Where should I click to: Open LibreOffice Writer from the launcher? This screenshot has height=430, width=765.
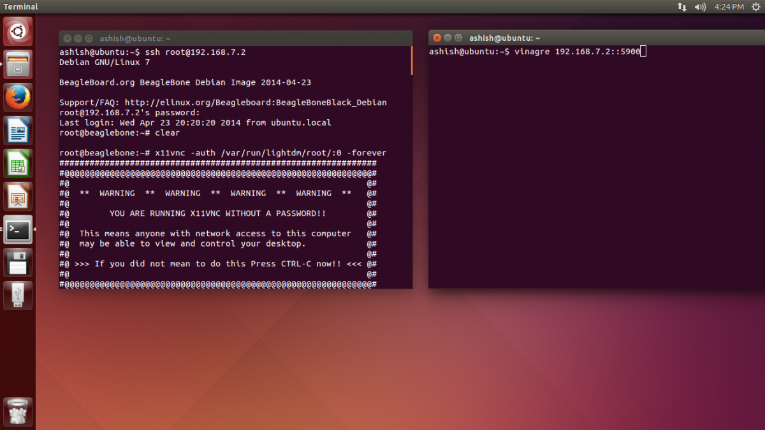(x=17, y=130)
